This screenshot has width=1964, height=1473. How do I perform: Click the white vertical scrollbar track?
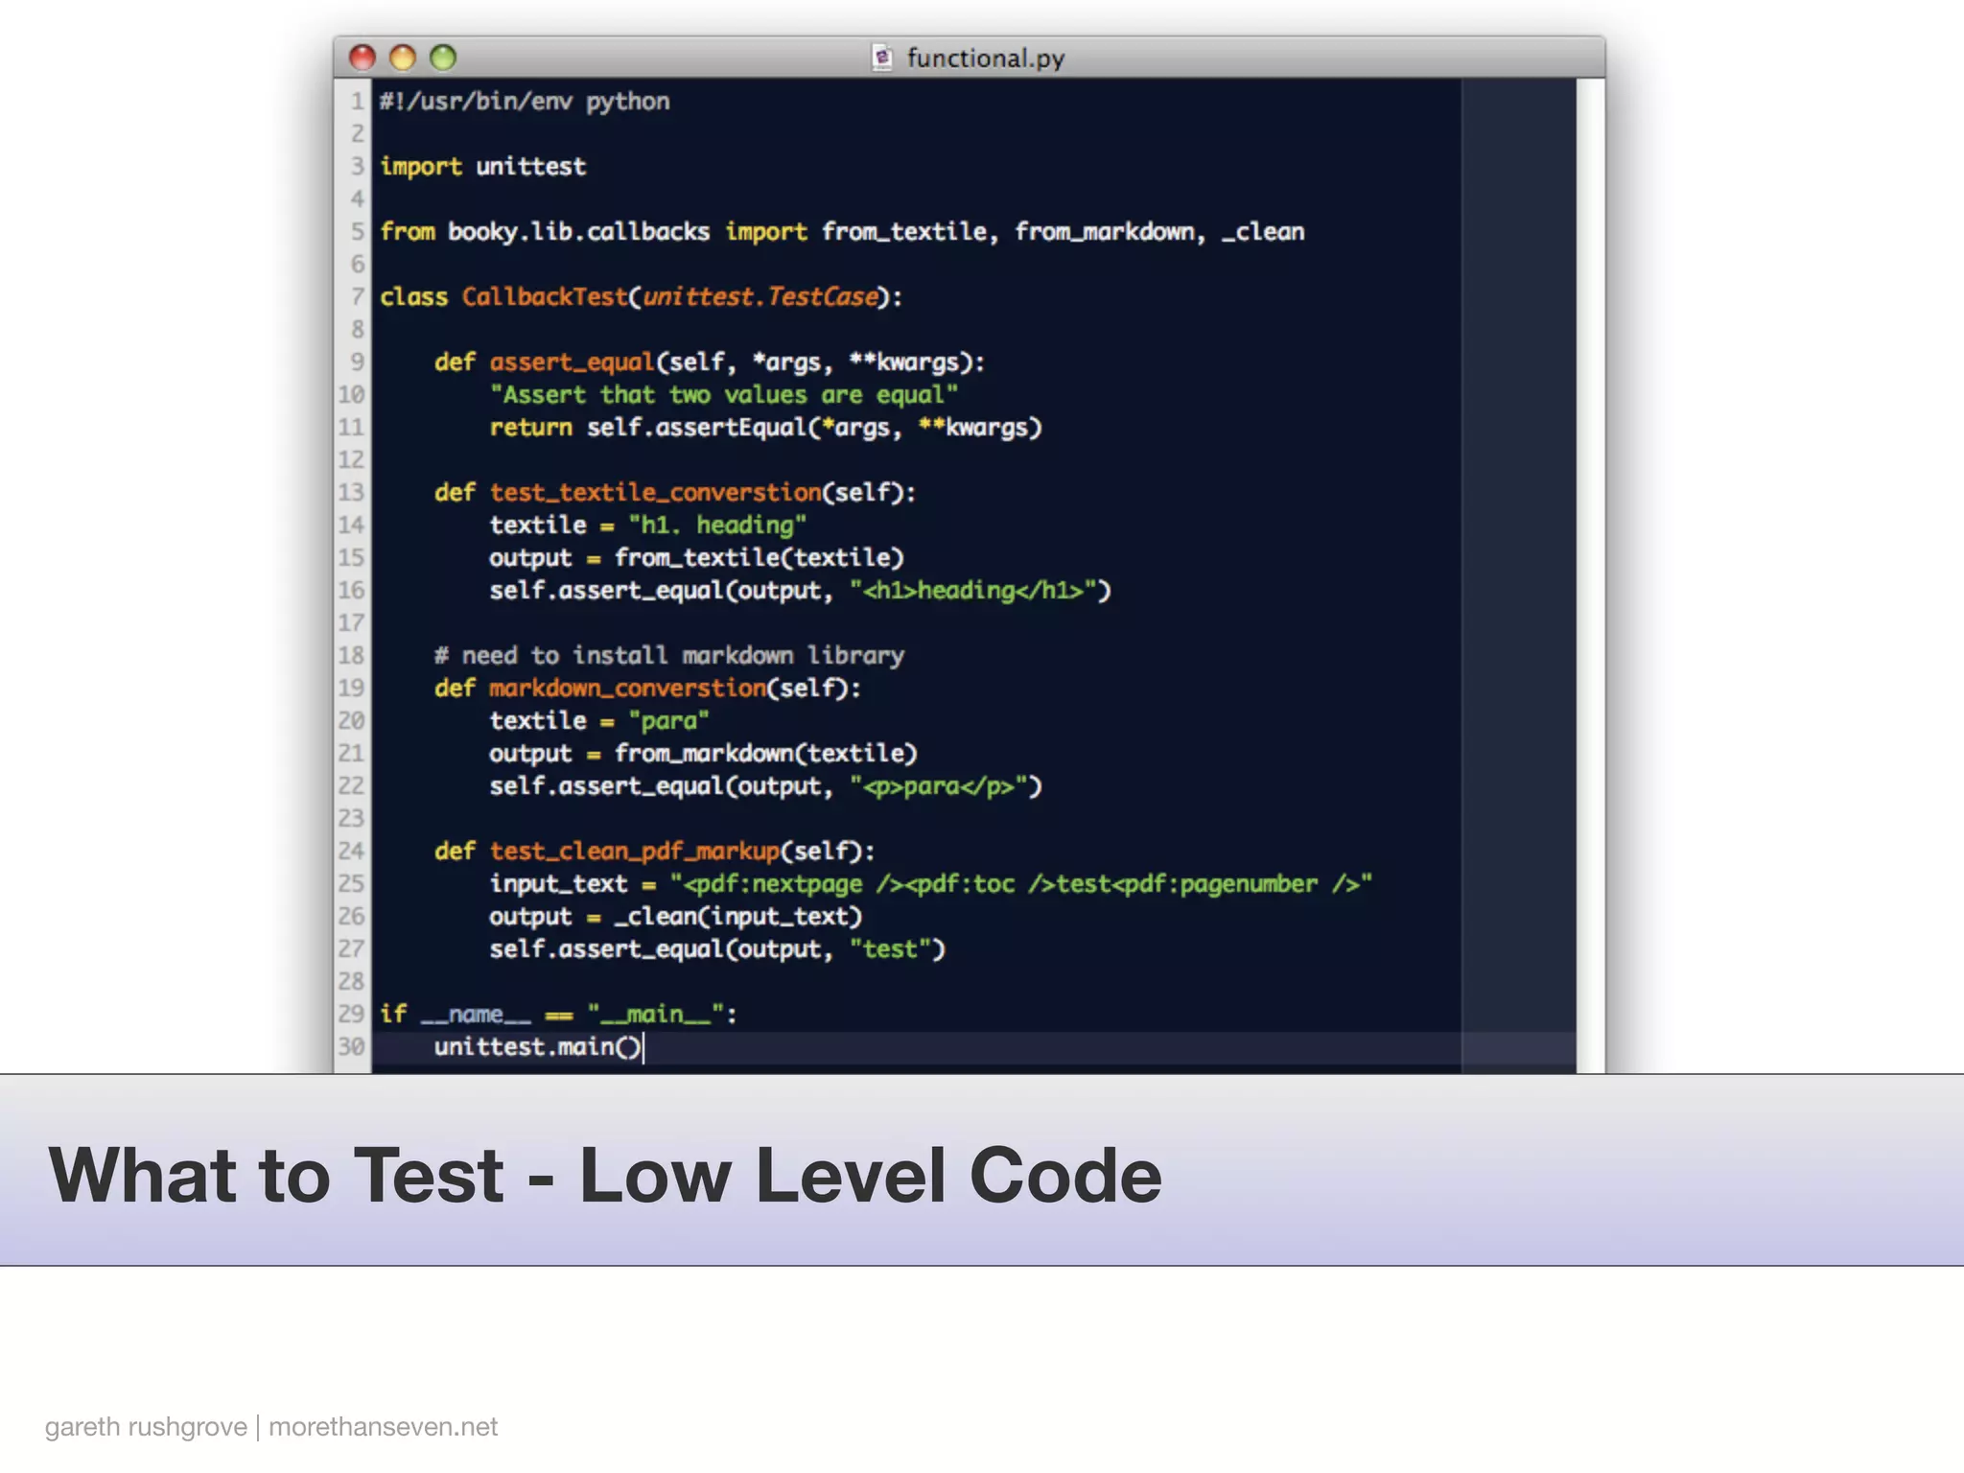[1590, 575]
